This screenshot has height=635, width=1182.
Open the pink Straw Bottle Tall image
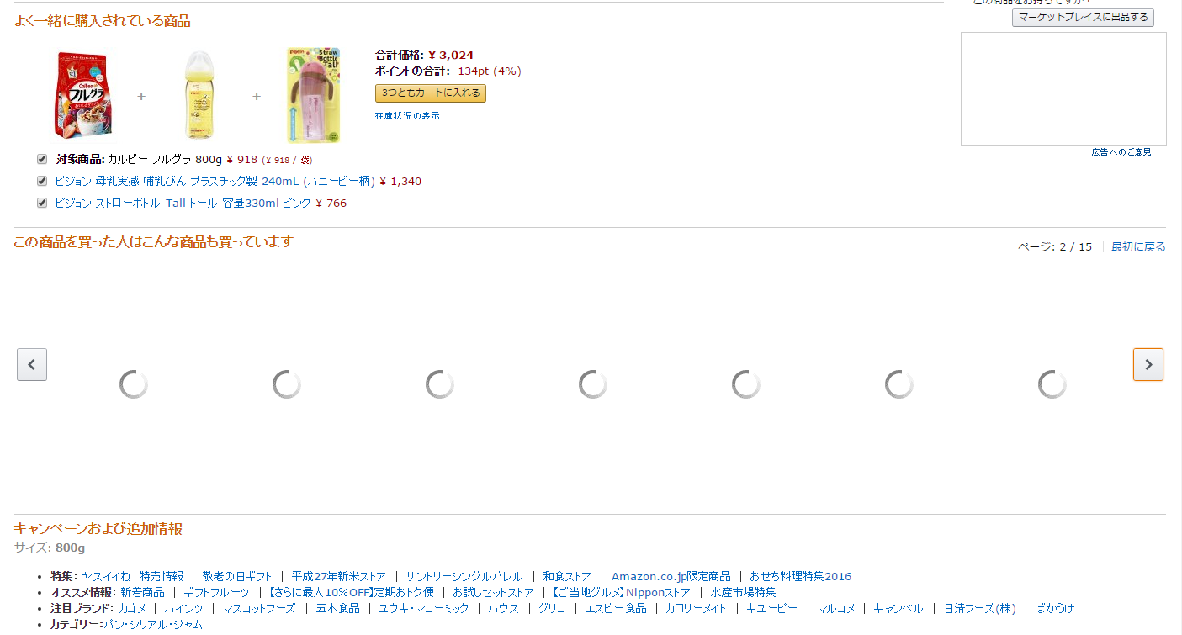313,95
